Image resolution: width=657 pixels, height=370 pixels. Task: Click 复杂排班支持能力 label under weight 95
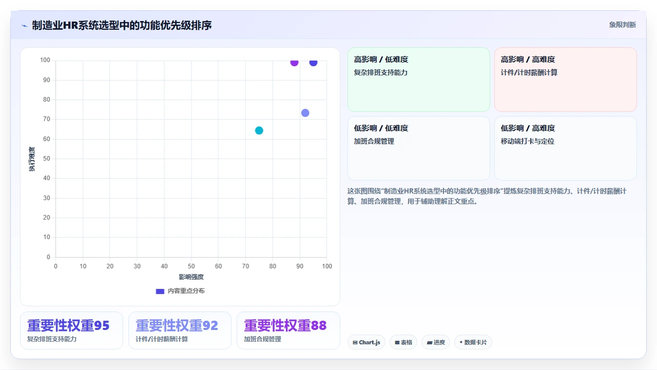tap(52, 339)
